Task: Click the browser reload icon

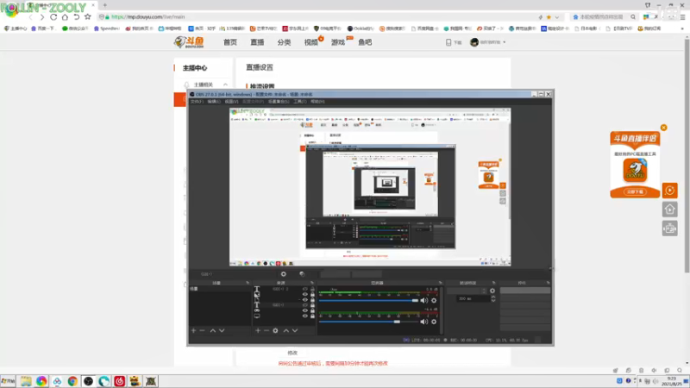Action: [x=53, y=17]
